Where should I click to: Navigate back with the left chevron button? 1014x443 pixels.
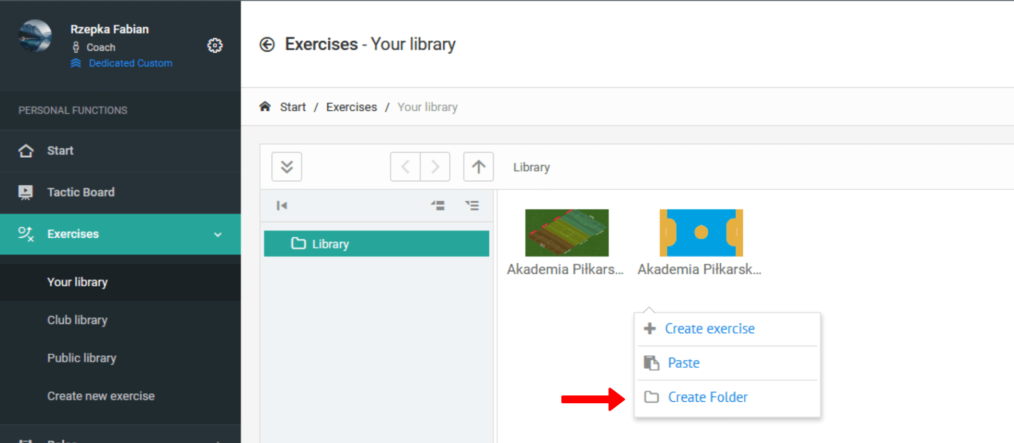click(x=405, y=167)
